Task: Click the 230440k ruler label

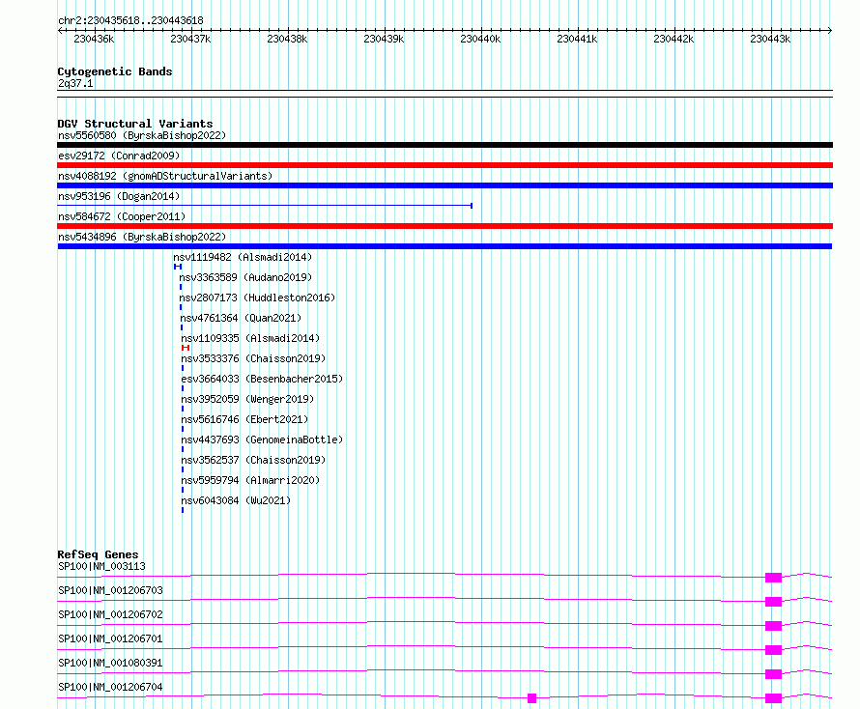Action: pyautogui.click(x=480, y=39)
